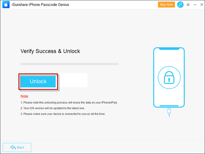Open the hamburger menu icon
The image size is (205, 154).
(x=188, y=5)
